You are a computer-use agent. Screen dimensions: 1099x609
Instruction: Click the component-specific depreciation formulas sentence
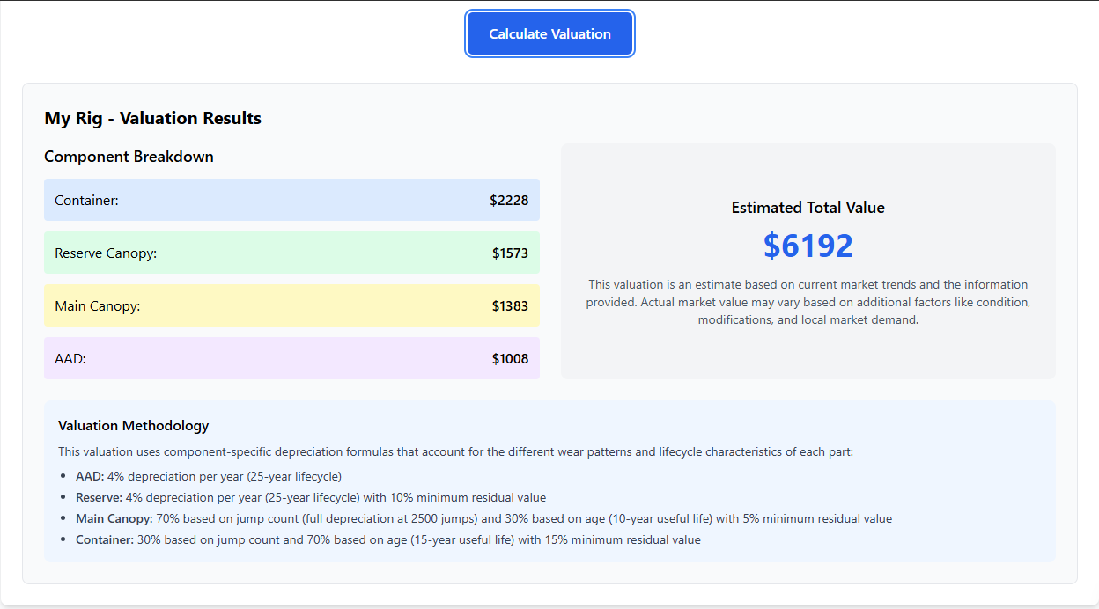point(455,452)
